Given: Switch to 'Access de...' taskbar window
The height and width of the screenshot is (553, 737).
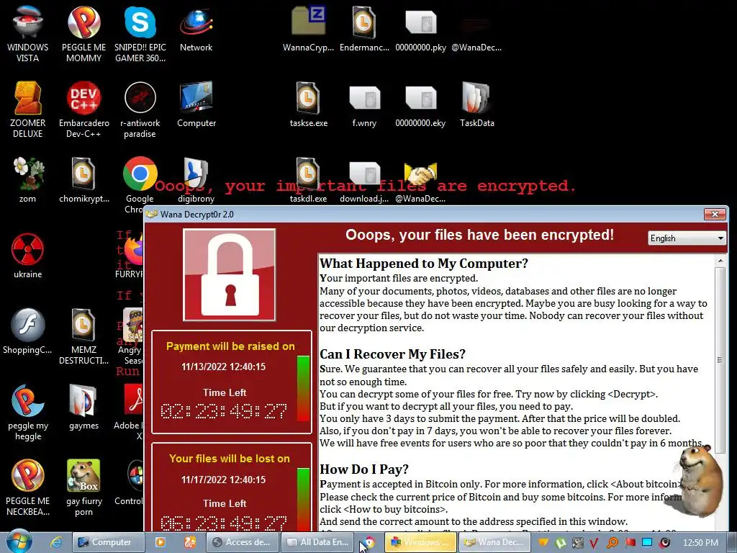Looking at the screenshot, I should pyautogui.click(x=243, y=542).
